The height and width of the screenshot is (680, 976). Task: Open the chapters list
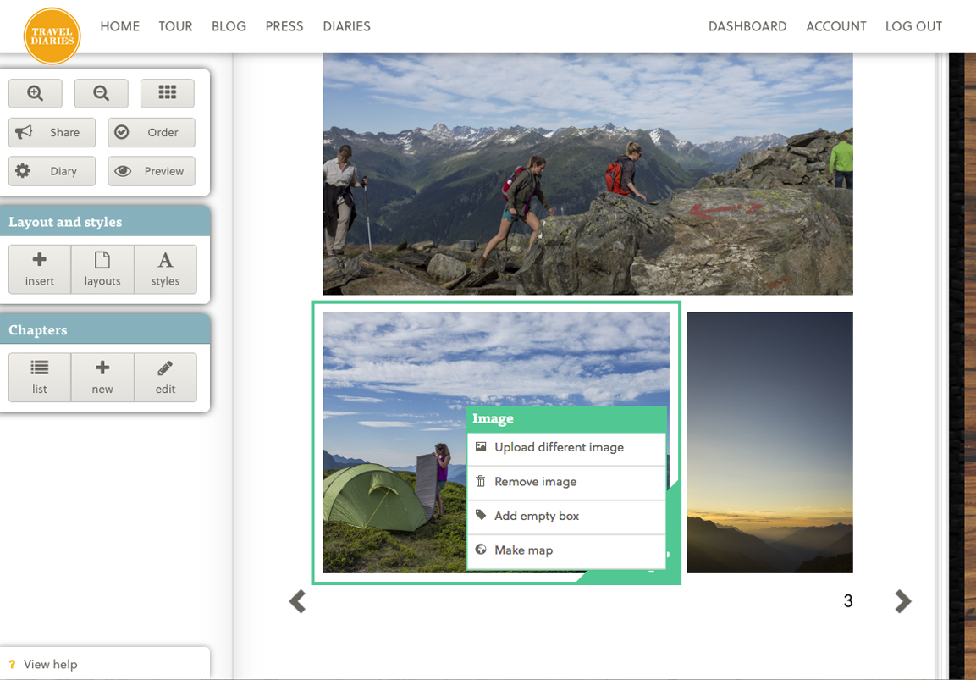click(40, 378)
